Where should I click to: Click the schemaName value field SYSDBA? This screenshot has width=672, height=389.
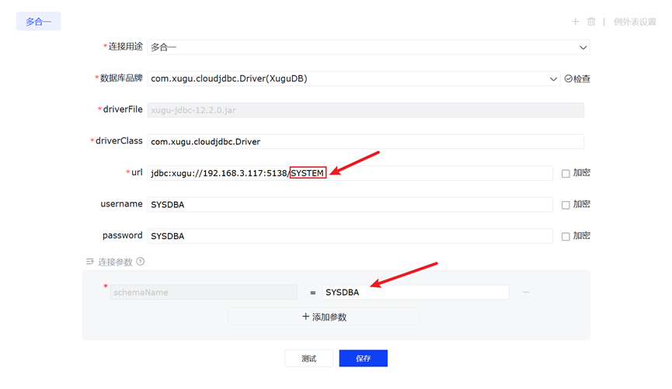click(416, 293)
